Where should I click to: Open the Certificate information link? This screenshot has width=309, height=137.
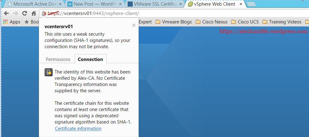click(78, 129)
